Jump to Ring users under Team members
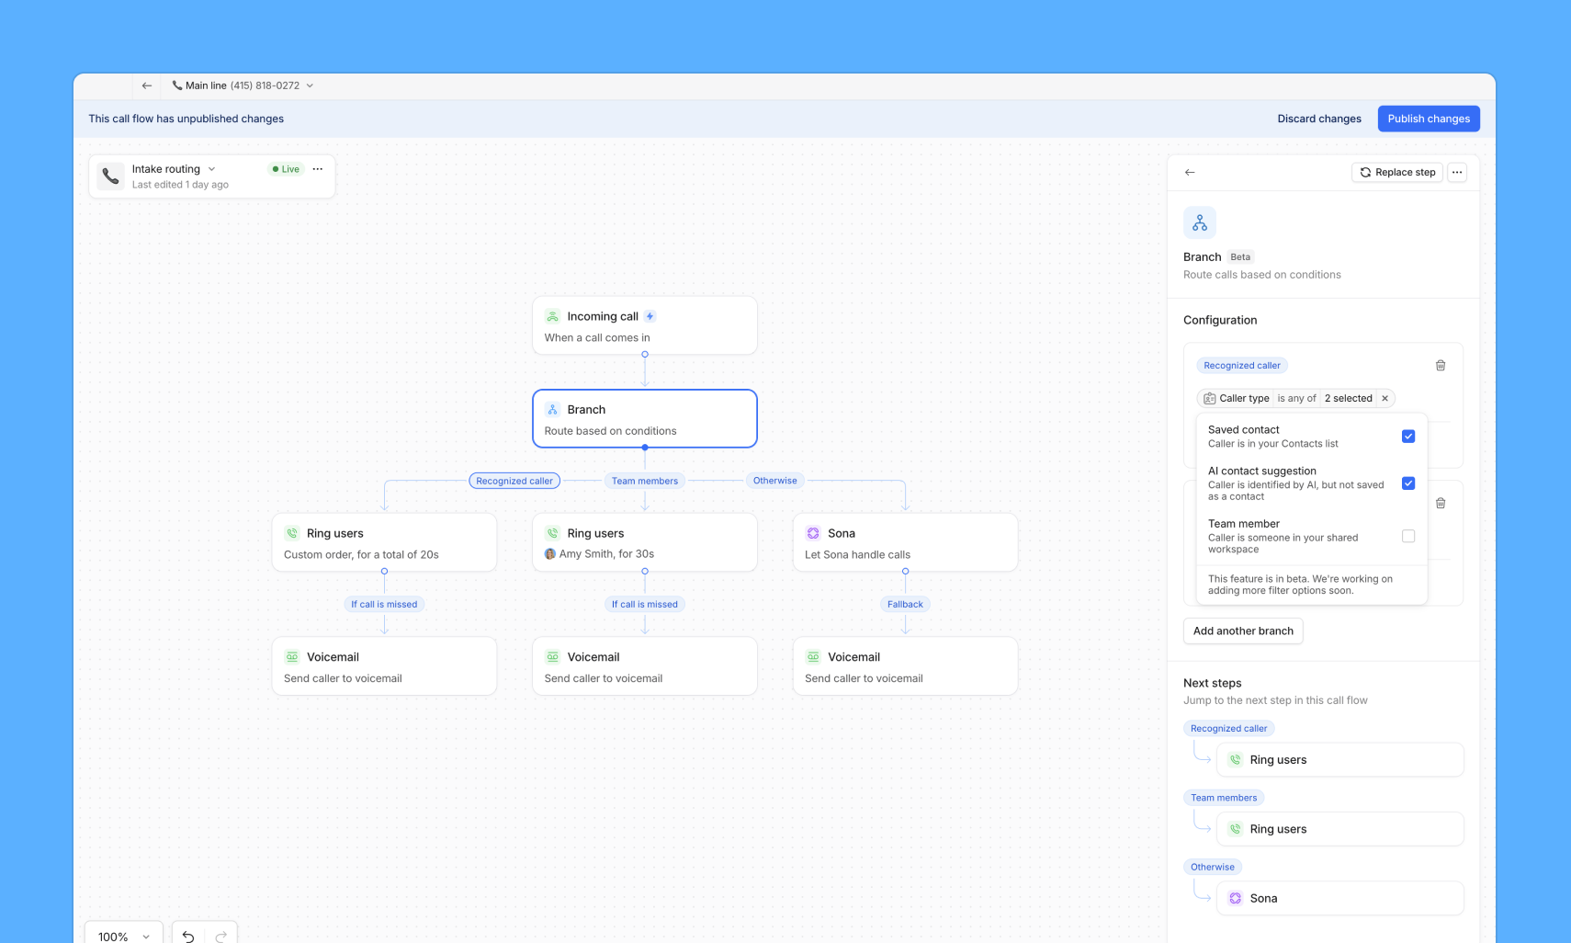This screenshot has width=1571, height=943. 1340,829
